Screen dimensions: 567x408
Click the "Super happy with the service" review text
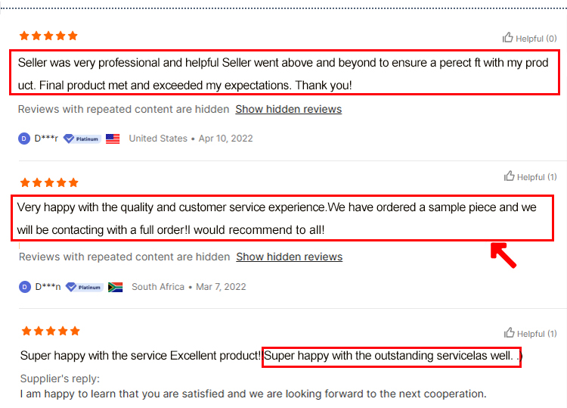click(x=271, y=356)
